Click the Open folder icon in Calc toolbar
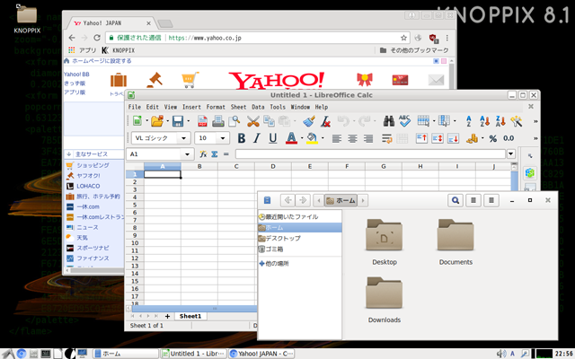Image resolution: width=575 pixels, height=359 pixels. click(157, 121)
